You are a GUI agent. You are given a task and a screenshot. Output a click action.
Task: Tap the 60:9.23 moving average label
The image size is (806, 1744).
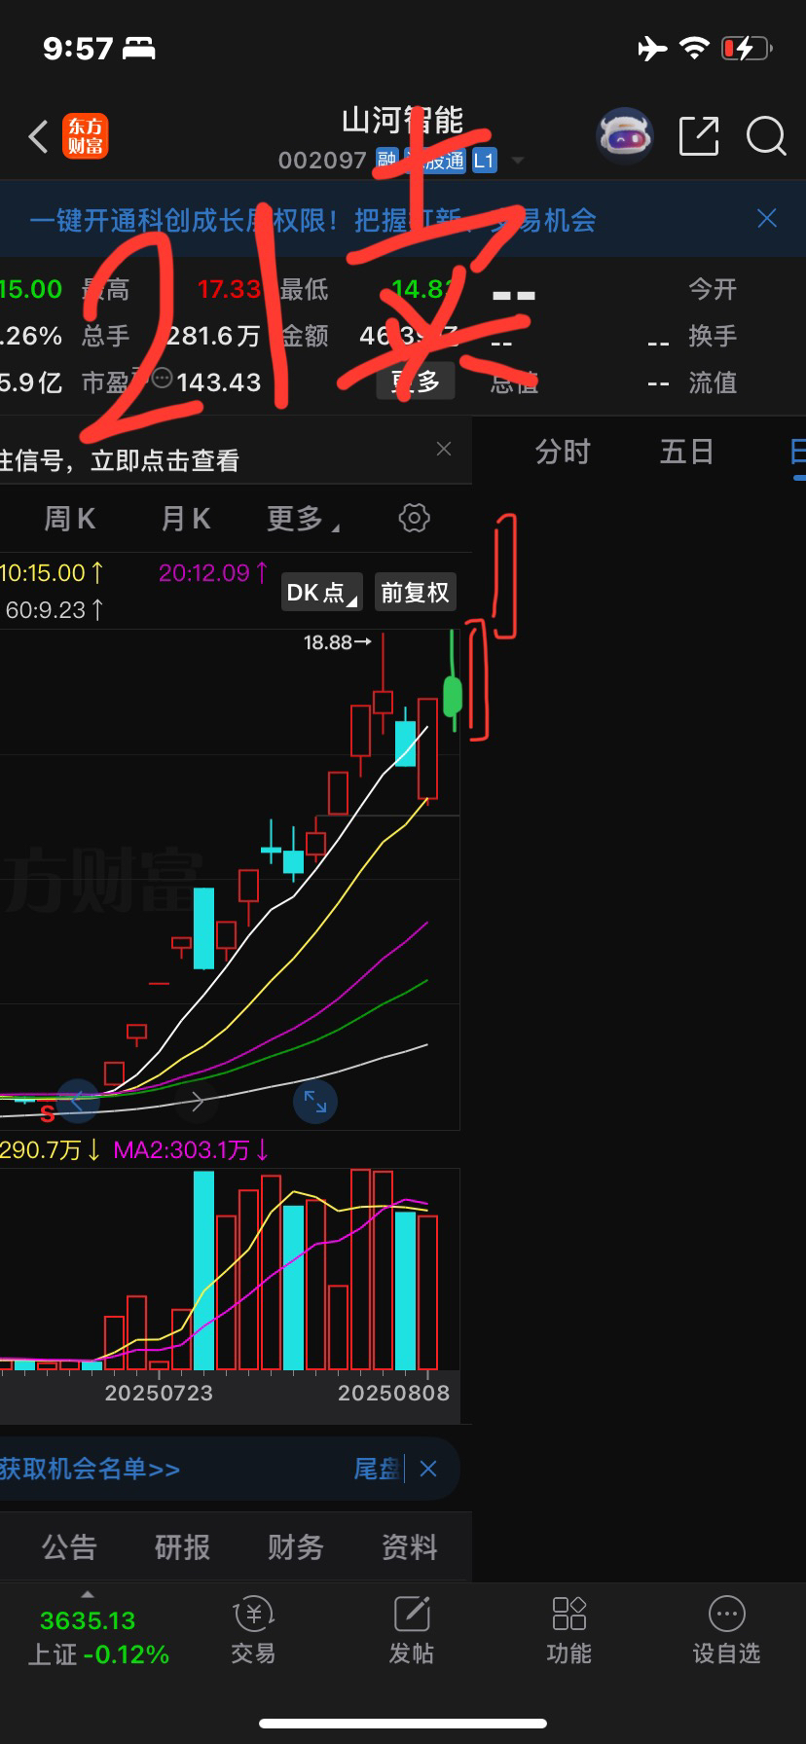click(x=55, y=610)
